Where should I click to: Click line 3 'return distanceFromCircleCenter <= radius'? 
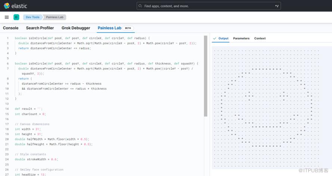55,48
